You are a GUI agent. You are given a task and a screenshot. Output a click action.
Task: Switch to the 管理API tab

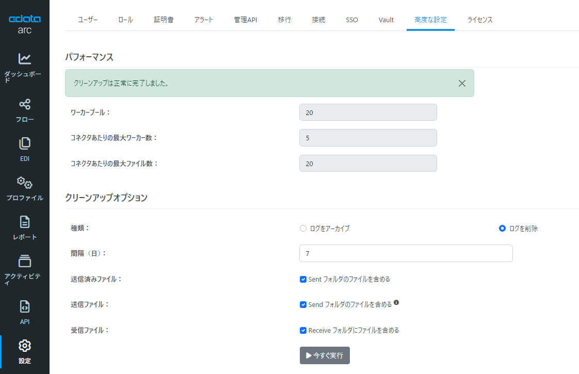245,20
